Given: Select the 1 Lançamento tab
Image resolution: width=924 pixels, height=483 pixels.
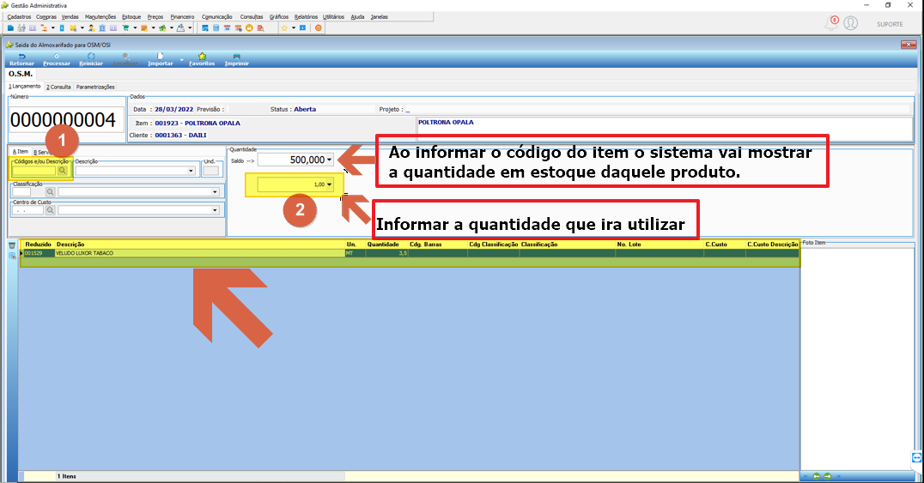Looking at the screenshot, I should click(x=25, y=86).
